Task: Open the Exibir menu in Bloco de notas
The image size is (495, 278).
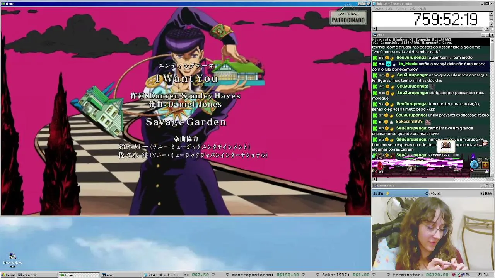Action: click(x=413, y=8)
